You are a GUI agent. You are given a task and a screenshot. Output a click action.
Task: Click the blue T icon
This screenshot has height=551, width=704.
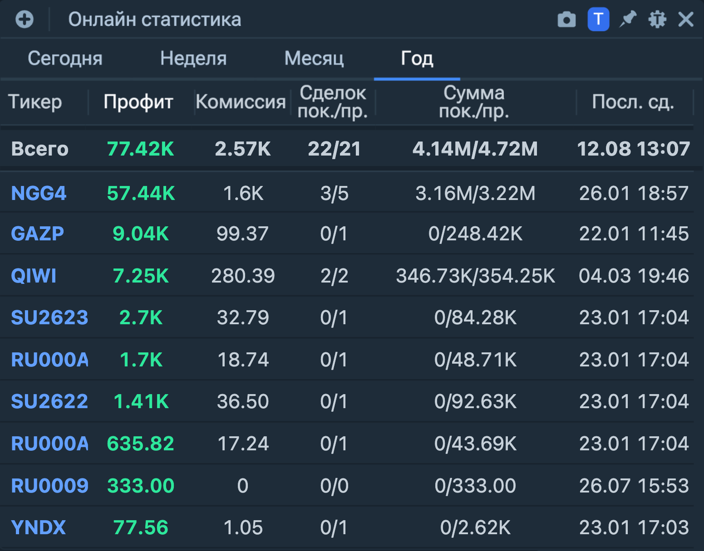coord(598,20)
